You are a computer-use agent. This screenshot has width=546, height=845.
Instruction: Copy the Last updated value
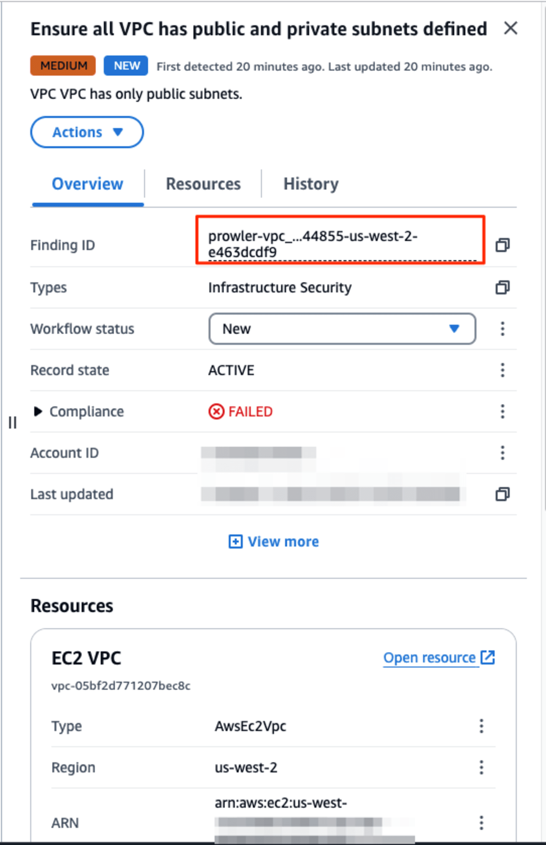point(502,494)
